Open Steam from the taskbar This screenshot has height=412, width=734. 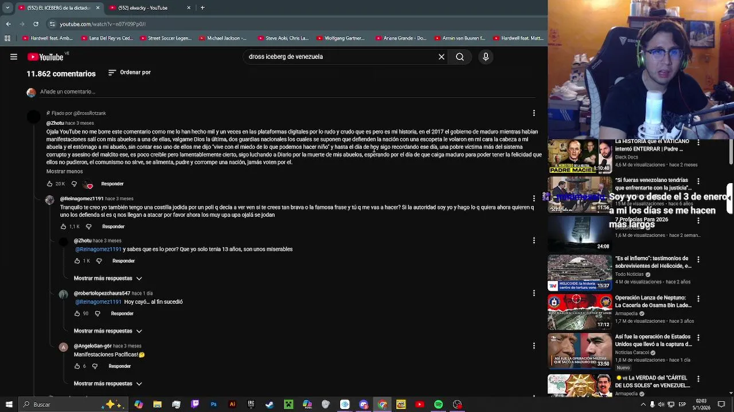(x=270, y=405)
